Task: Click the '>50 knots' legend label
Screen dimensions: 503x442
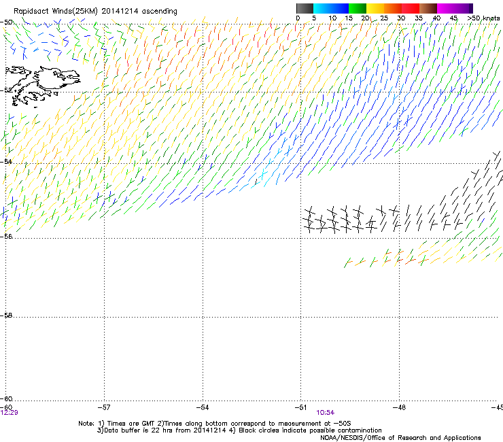Action: pos(483,18)
